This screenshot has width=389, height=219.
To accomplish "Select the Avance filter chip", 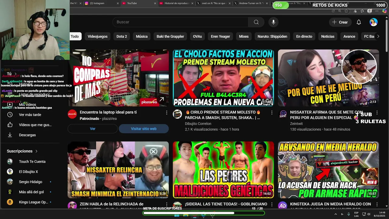I will (349, 36).
